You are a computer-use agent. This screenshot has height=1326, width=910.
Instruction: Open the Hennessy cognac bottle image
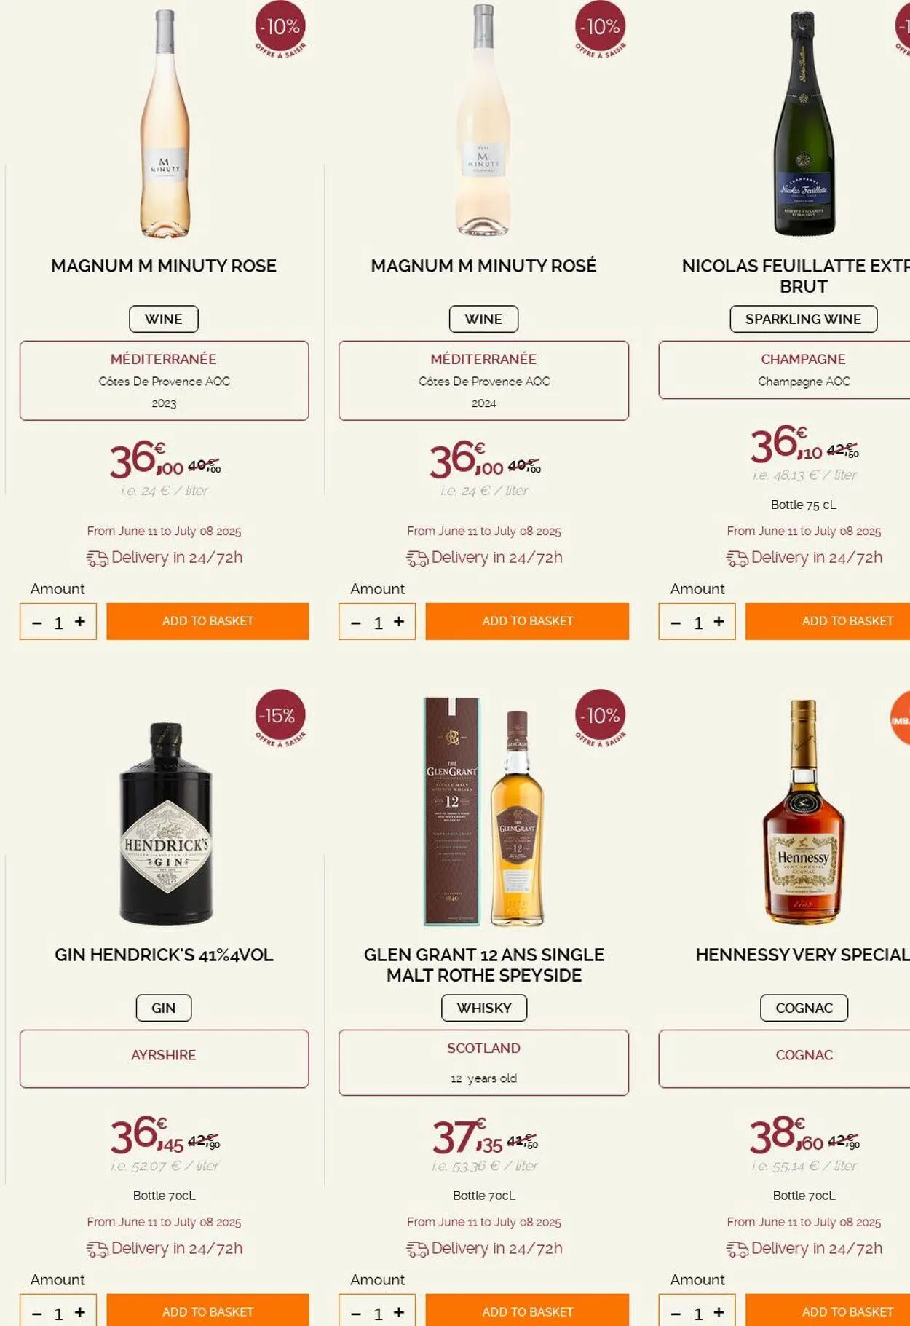[804, 812]
